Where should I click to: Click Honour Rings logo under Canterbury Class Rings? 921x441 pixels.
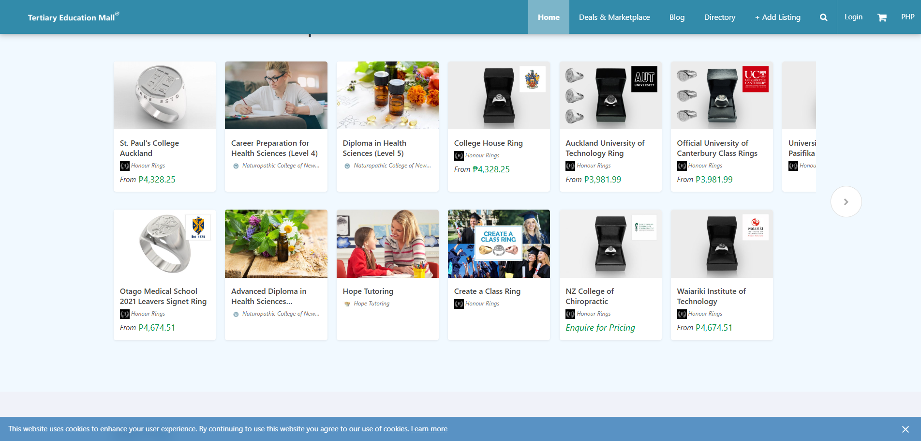pyautogui.click(x=682, y=166)
